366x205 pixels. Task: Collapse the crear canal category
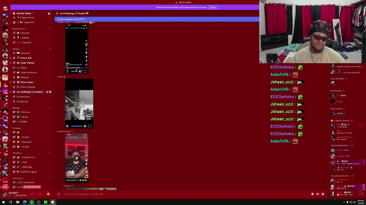pos(18,178)
